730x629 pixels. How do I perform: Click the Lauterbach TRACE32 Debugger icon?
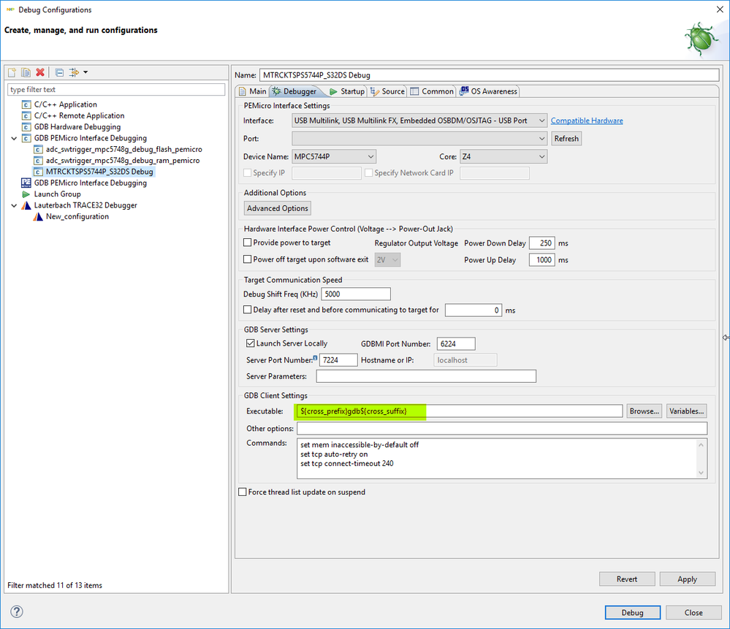click(26, 205)
